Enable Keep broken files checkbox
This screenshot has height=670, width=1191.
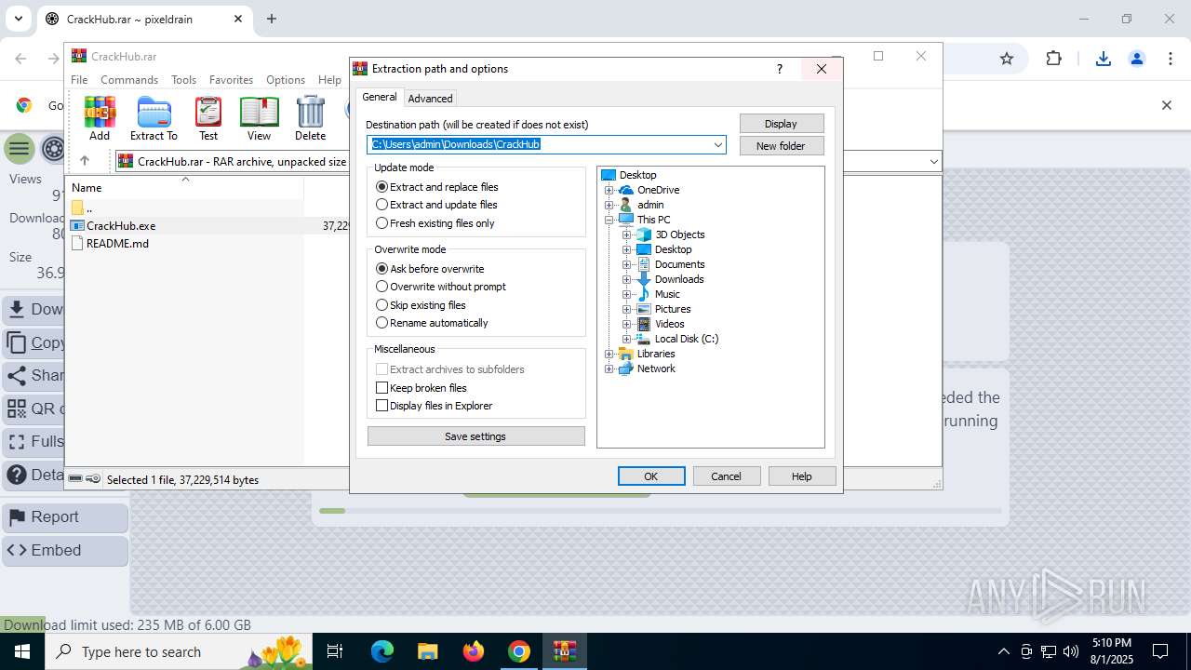click(x=381, y=388)
